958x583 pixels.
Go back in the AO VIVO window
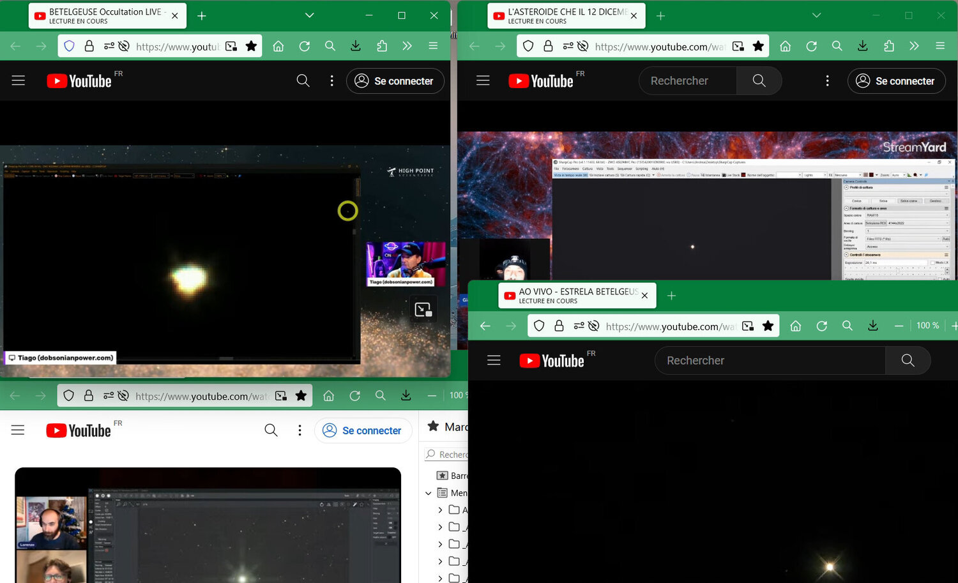click(x=485, y=326)
